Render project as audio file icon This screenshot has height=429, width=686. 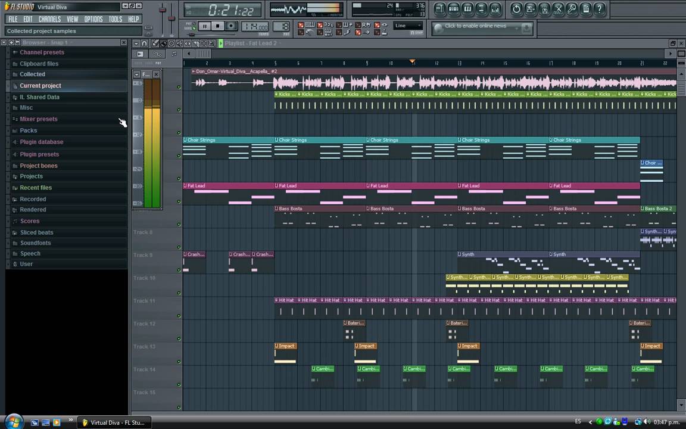[x=544, y=9]
